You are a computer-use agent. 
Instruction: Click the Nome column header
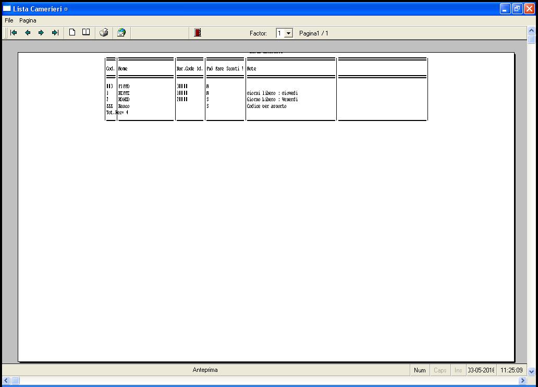pyautogui.click(x=123, y=69)
